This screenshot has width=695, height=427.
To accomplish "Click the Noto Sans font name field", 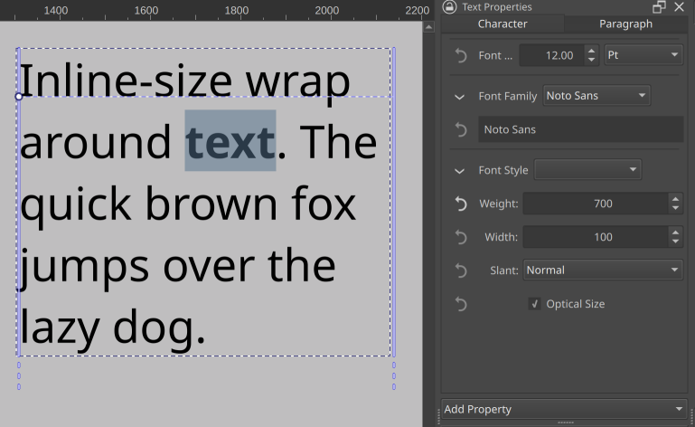I will click(x=580, y=129).
